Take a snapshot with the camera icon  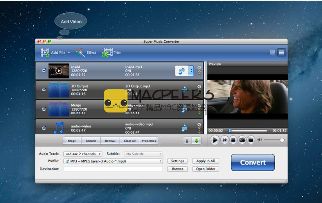point(242,140)
